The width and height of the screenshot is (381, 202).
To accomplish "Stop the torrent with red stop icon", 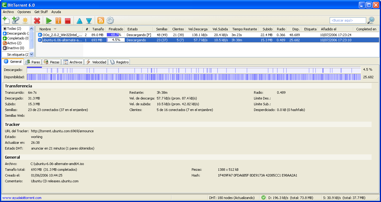I will click(x=68, y=21).
